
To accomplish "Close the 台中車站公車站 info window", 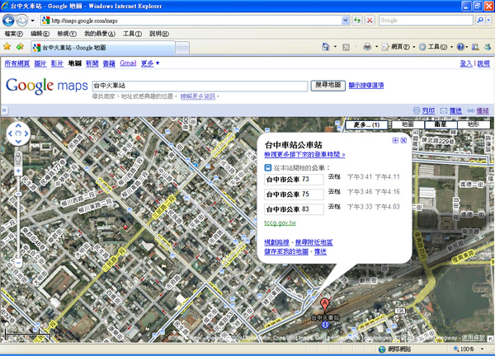I will pos(403,140).
